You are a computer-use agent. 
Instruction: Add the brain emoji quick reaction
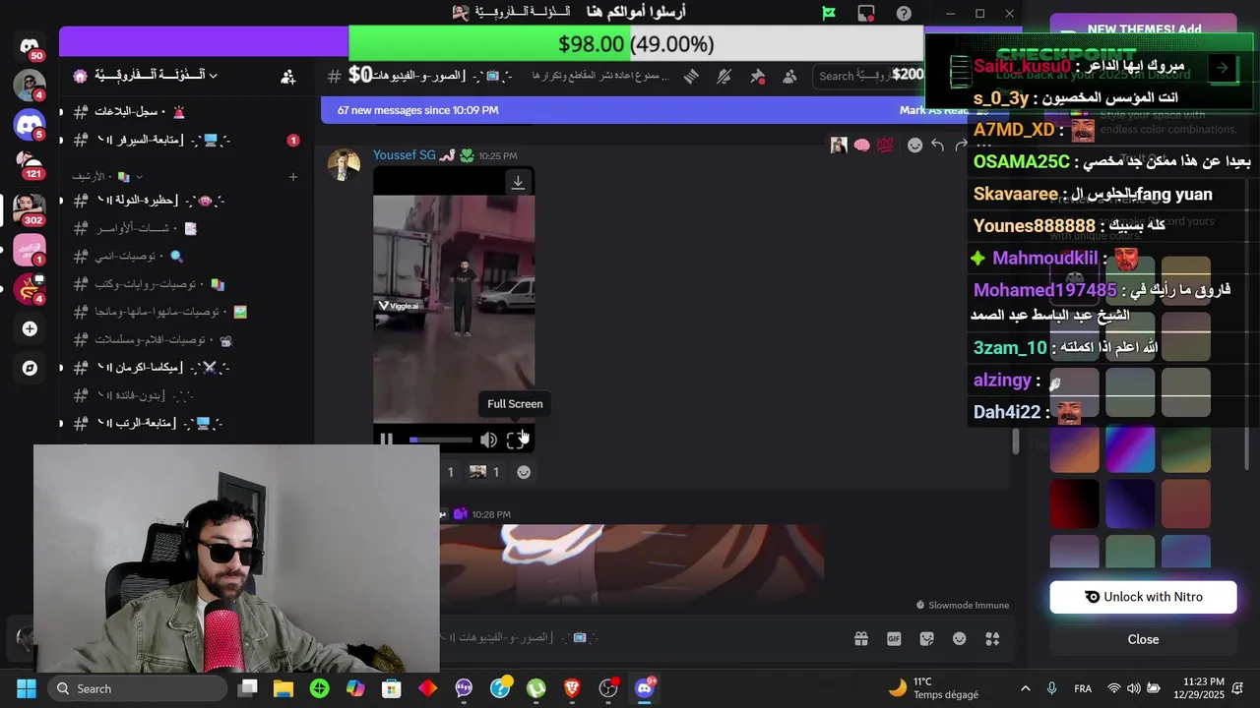click(x=862, y=146)
